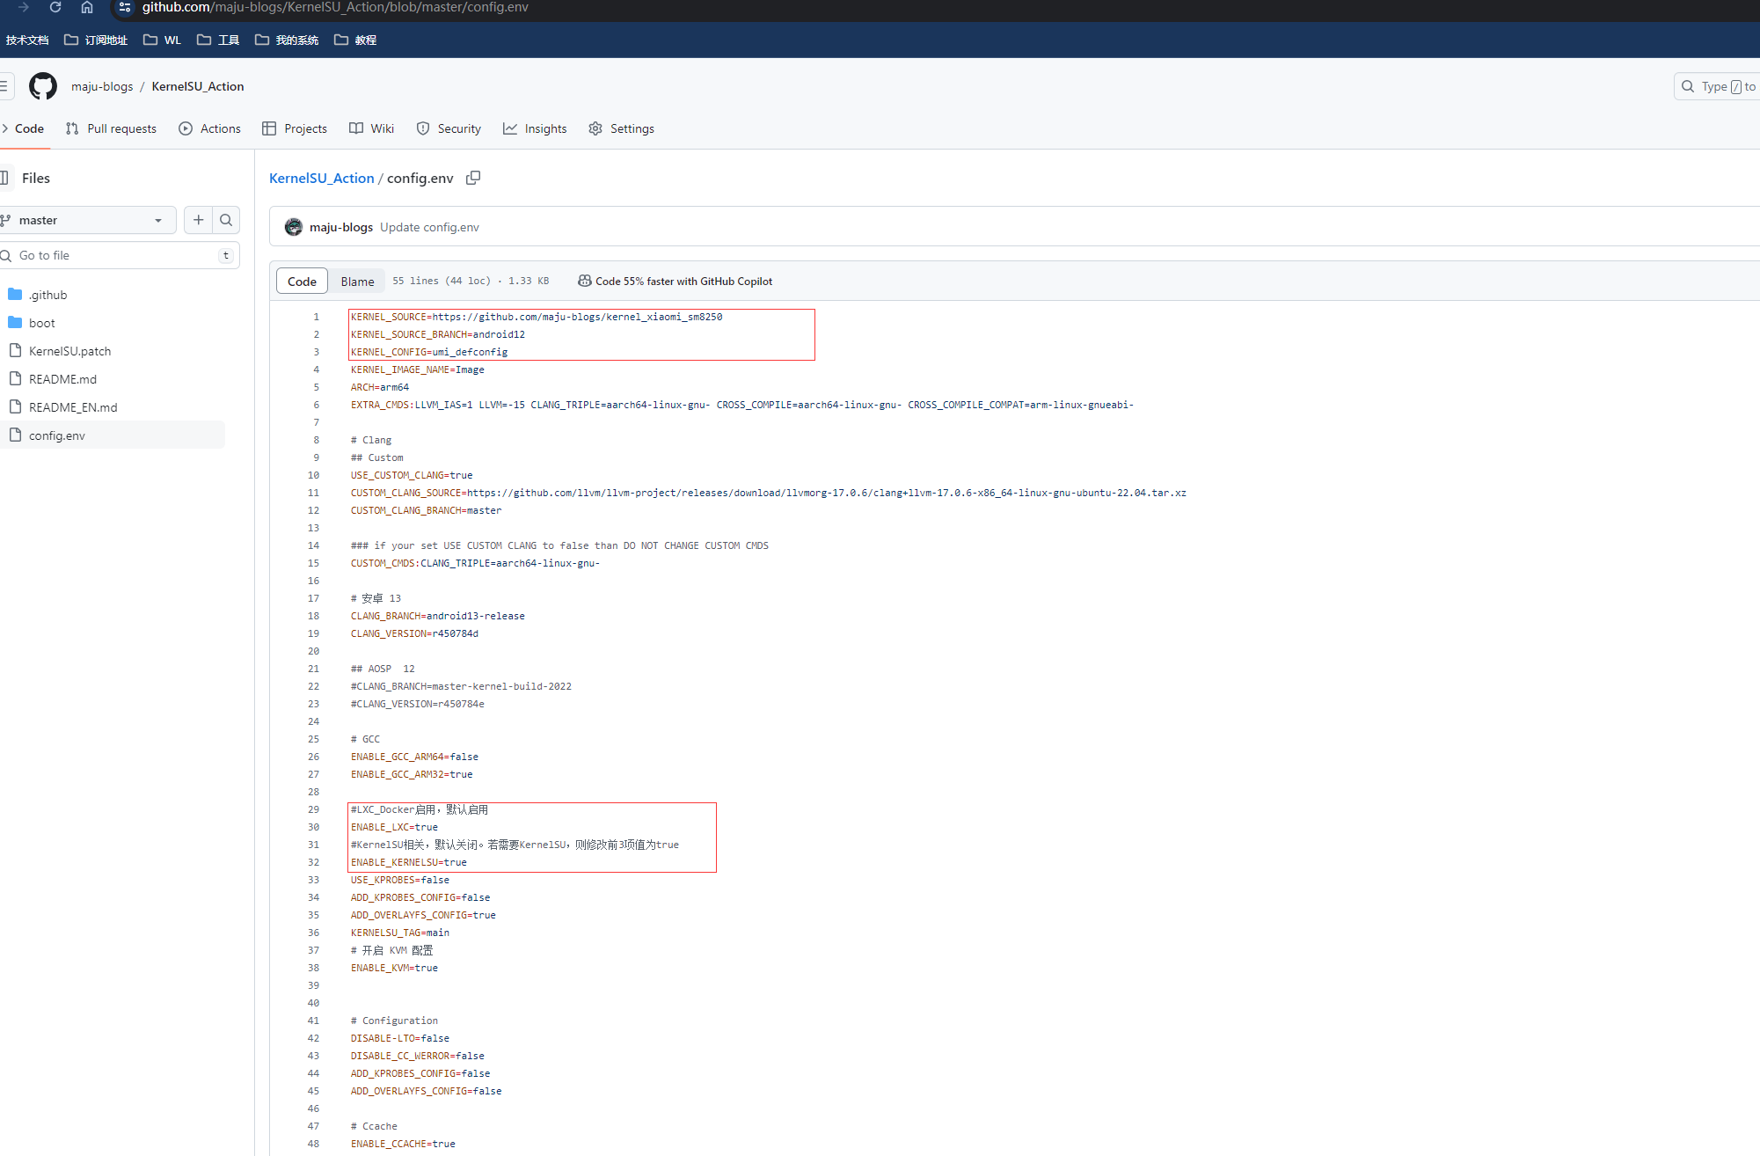The image size is (1760, 1156).
Task: Click maju-blogs avatar in commit bar
Action: pyautogui.click(x=294, y=227)
